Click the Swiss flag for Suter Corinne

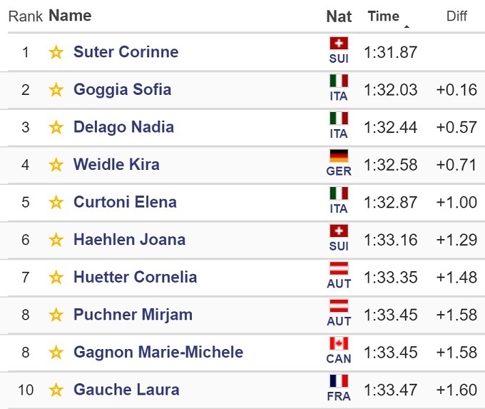click(x=339, y=44)
